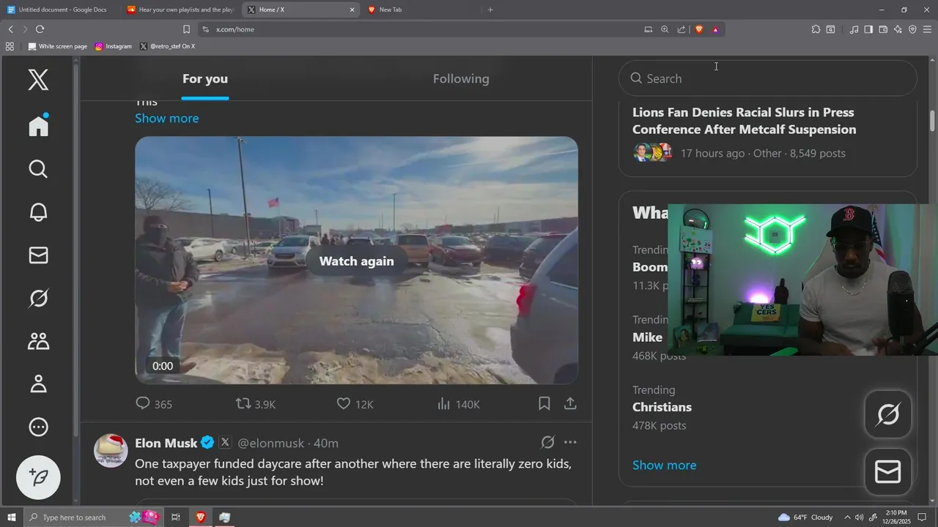Click Watch again on the video
The width and height of the screenshot is (938, 527).
(356, 261)
